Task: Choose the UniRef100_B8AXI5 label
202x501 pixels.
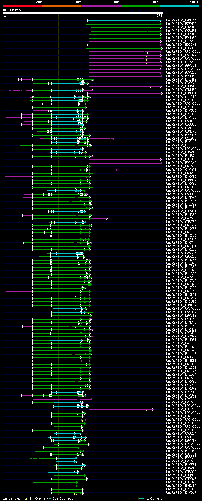Action: point(181,152)
